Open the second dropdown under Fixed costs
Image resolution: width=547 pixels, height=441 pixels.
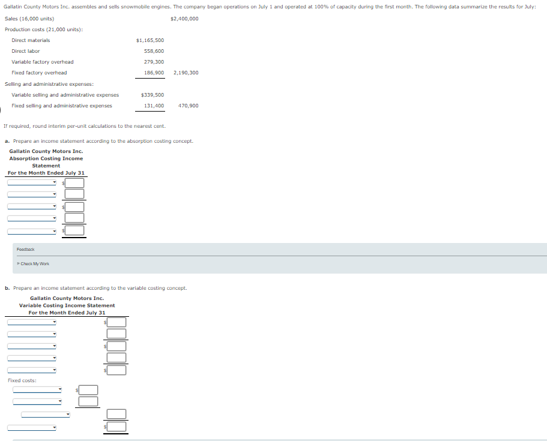click(x=36, y=401)
